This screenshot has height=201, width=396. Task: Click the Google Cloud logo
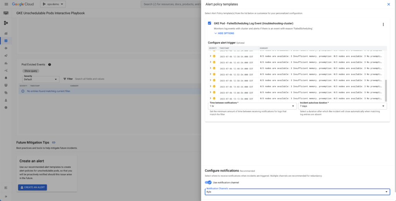[x=23, y=4]
